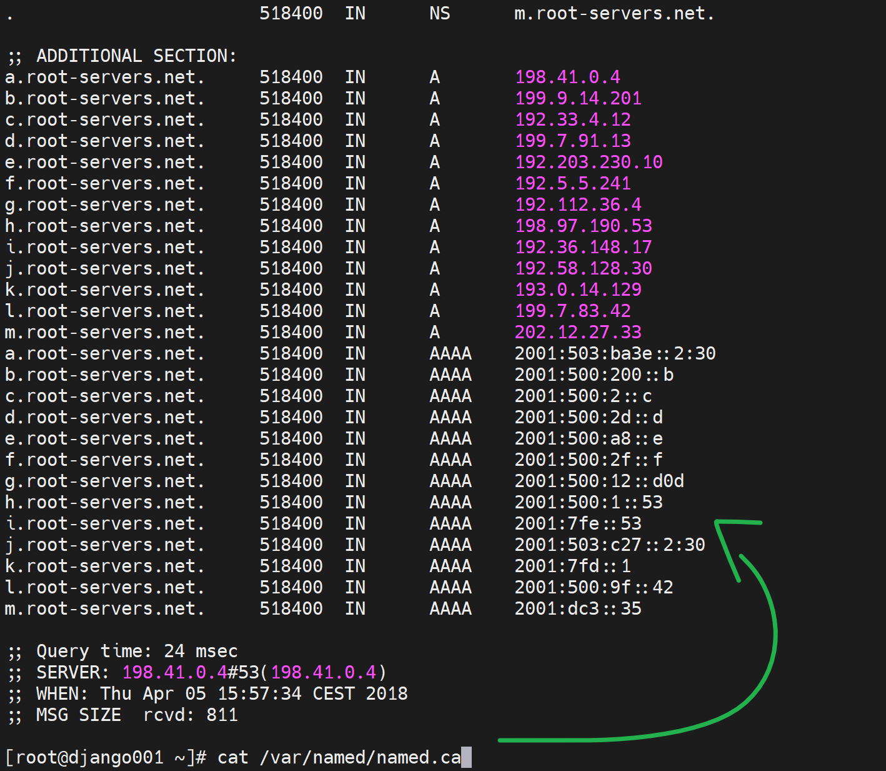Click the MSG SIZE rcvd: 811 line
Image resolution: width=886 pixels, height=771 pixels.
122,715
